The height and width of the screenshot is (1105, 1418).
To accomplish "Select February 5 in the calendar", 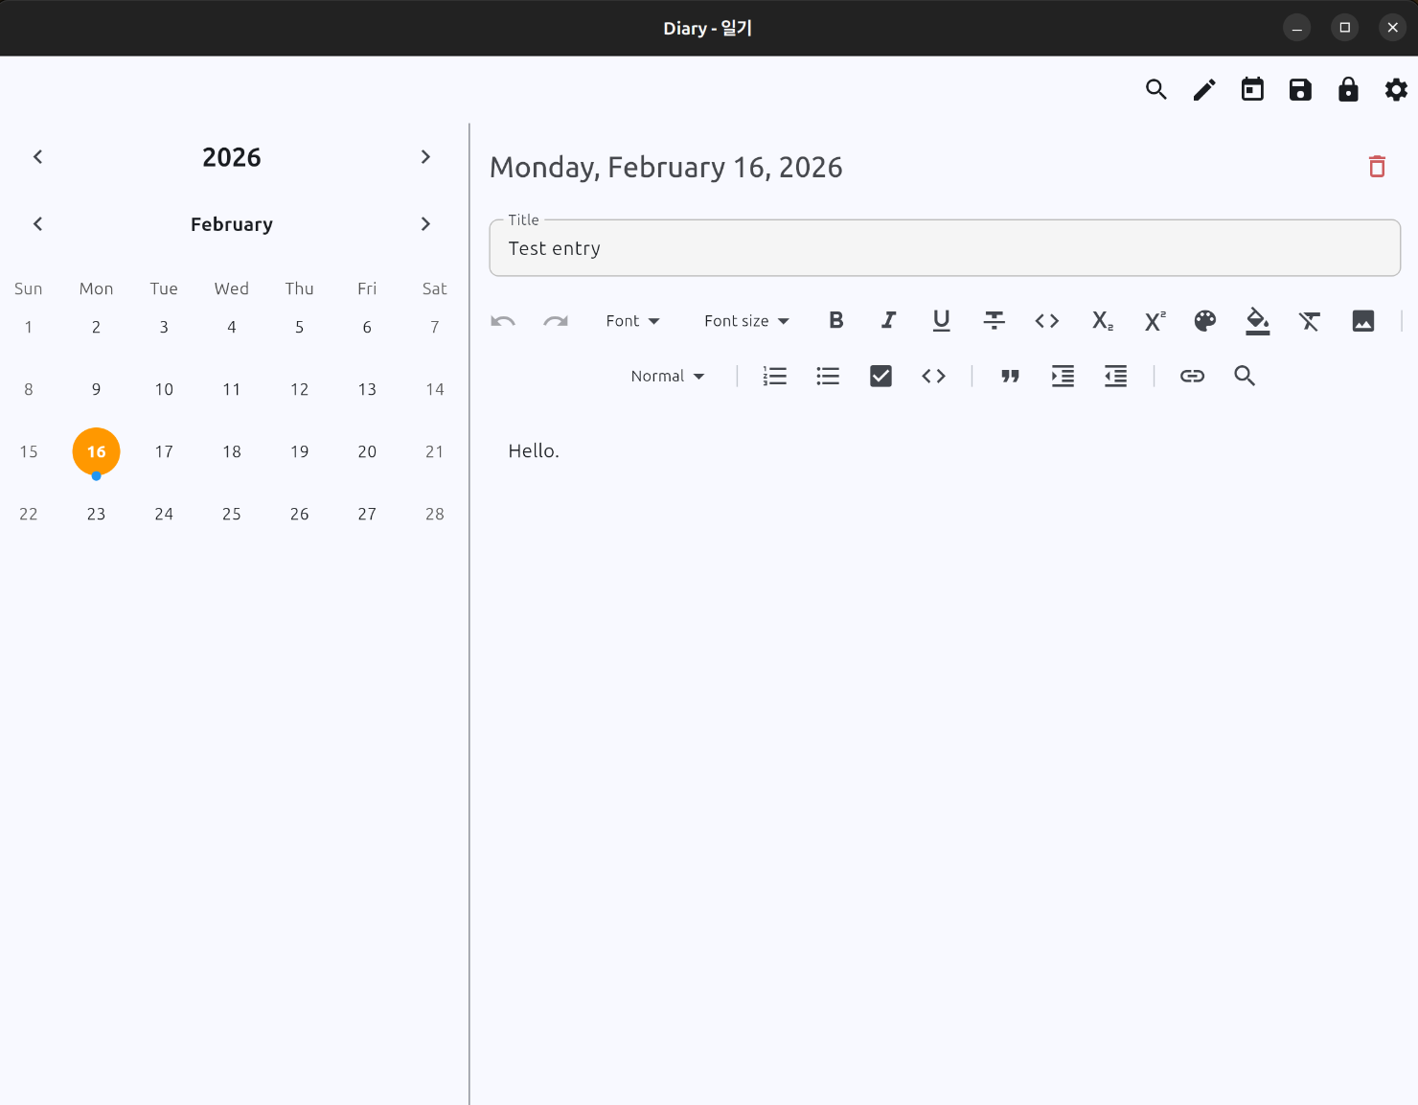I will tap(300, 327).
